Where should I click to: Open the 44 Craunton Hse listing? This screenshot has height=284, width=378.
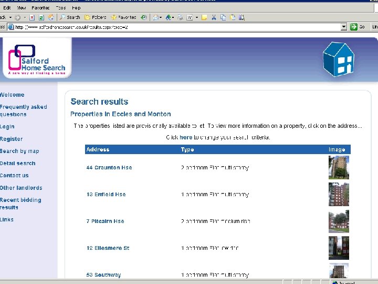tap(109, 168)
